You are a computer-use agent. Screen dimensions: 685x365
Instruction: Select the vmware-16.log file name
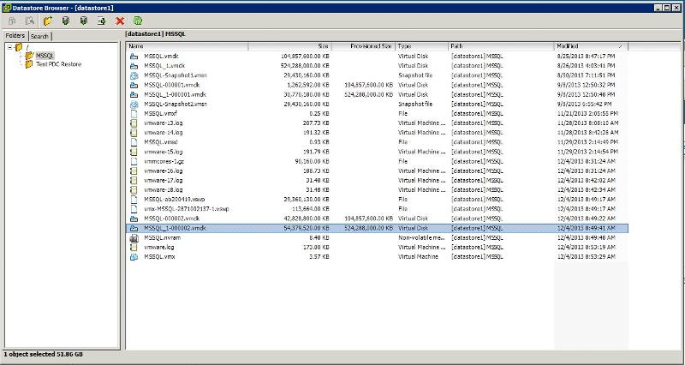tap(164, 171)
